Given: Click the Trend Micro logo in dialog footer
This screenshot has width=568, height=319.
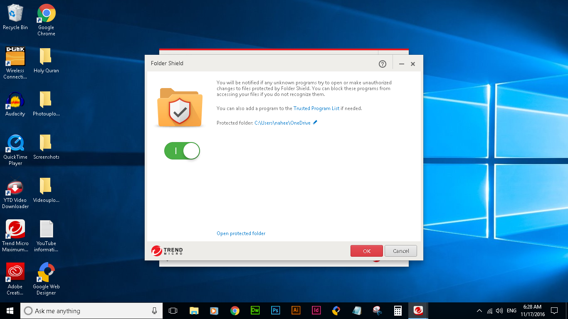Looking at the screenshot, I should [x=167, y=251].
